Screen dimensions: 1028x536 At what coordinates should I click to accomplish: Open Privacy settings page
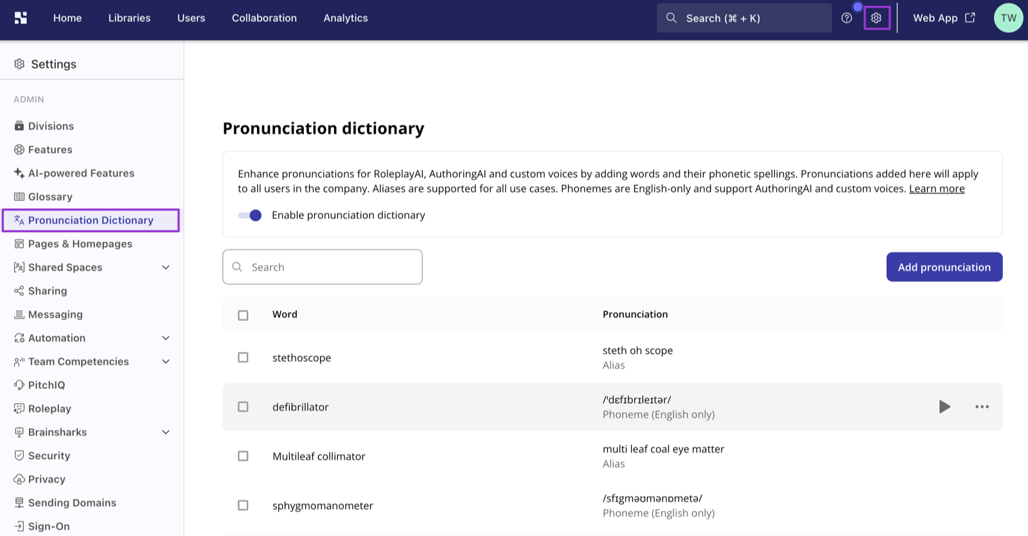click(47, 479)
